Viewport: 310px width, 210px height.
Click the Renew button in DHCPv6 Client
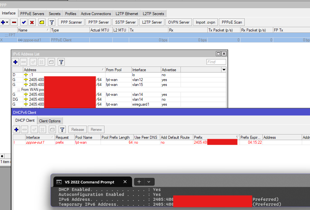coord(96,129)
